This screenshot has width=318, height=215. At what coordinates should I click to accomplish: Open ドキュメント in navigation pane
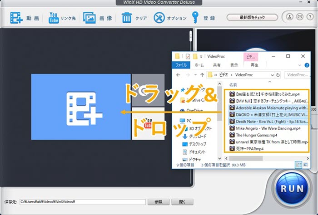click(x=194, y=152)
